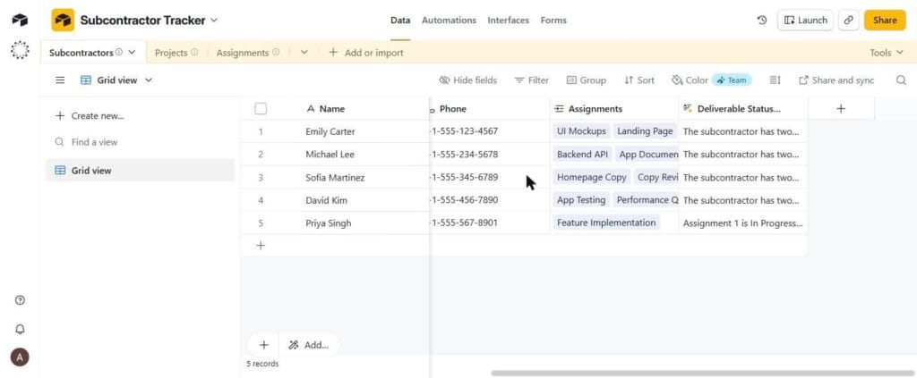Click the Assignments column header
917x378 pixels.
[x=614, y=108]
